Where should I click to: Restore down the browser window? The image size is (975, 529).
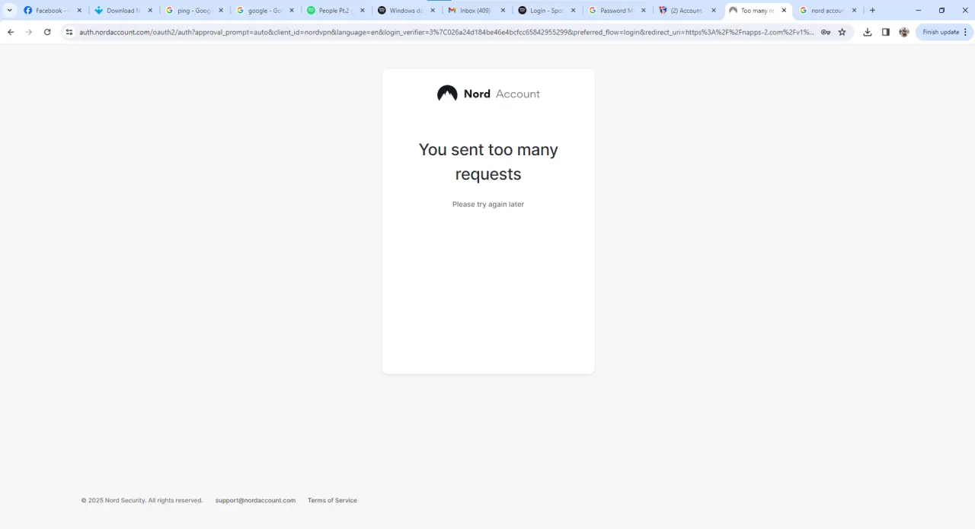(941, 11)
